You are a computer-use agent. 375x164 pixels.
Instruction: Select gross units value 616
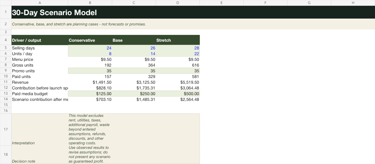[178, 65]
